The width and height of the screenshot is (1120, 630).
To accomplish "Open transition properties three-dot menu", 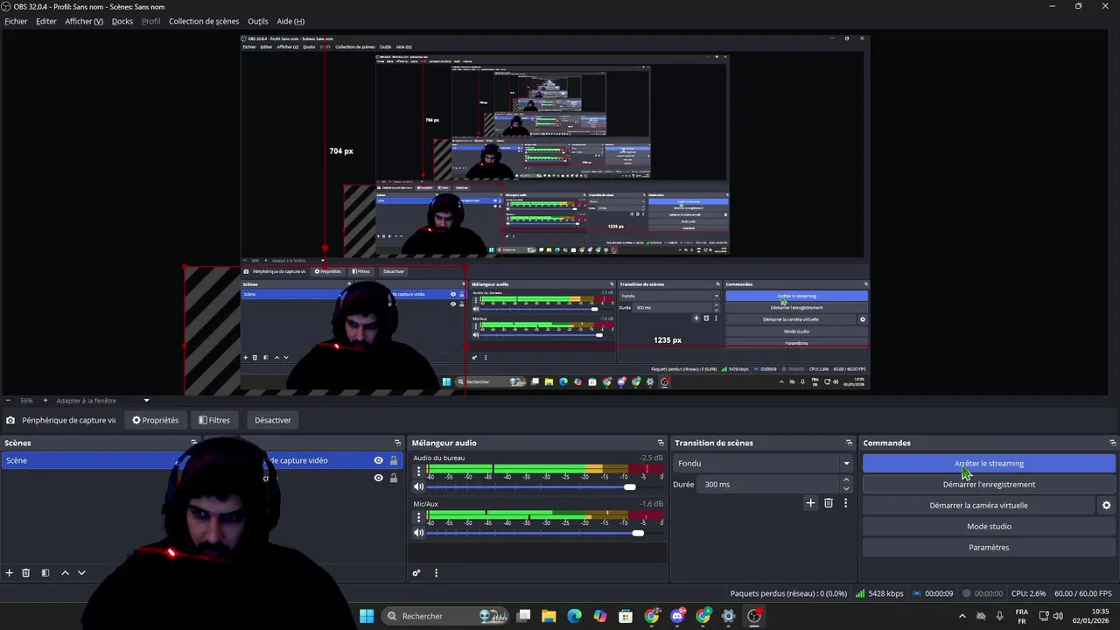I will coord(845,503).
